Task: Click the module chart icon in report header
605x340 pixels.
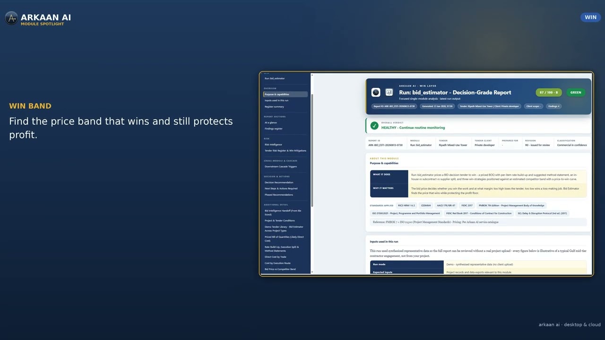Action: click(389, 93)
